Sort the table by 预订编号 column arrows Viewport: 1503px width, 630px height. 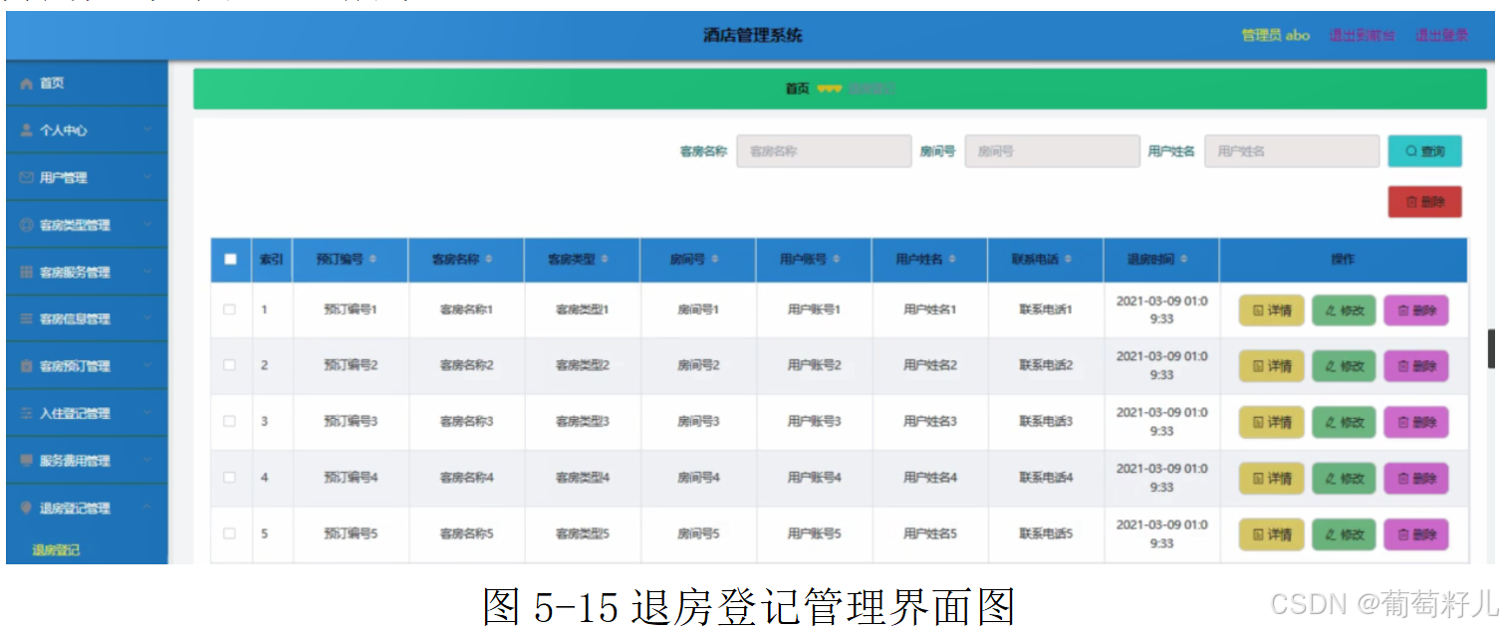374,259
